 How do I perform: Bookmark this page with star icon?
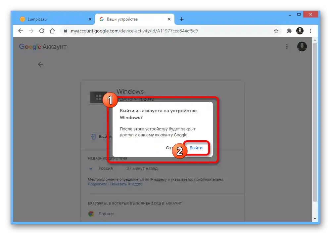276,31
